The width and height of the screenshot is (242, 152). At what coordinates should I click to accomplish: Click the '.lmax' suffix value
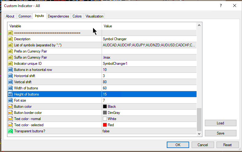tap(107, 57)
